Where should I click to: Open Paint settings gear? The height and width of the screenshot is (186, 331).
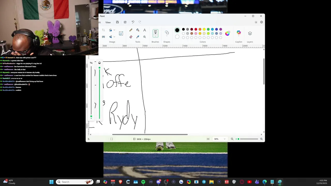pos(261,22)
